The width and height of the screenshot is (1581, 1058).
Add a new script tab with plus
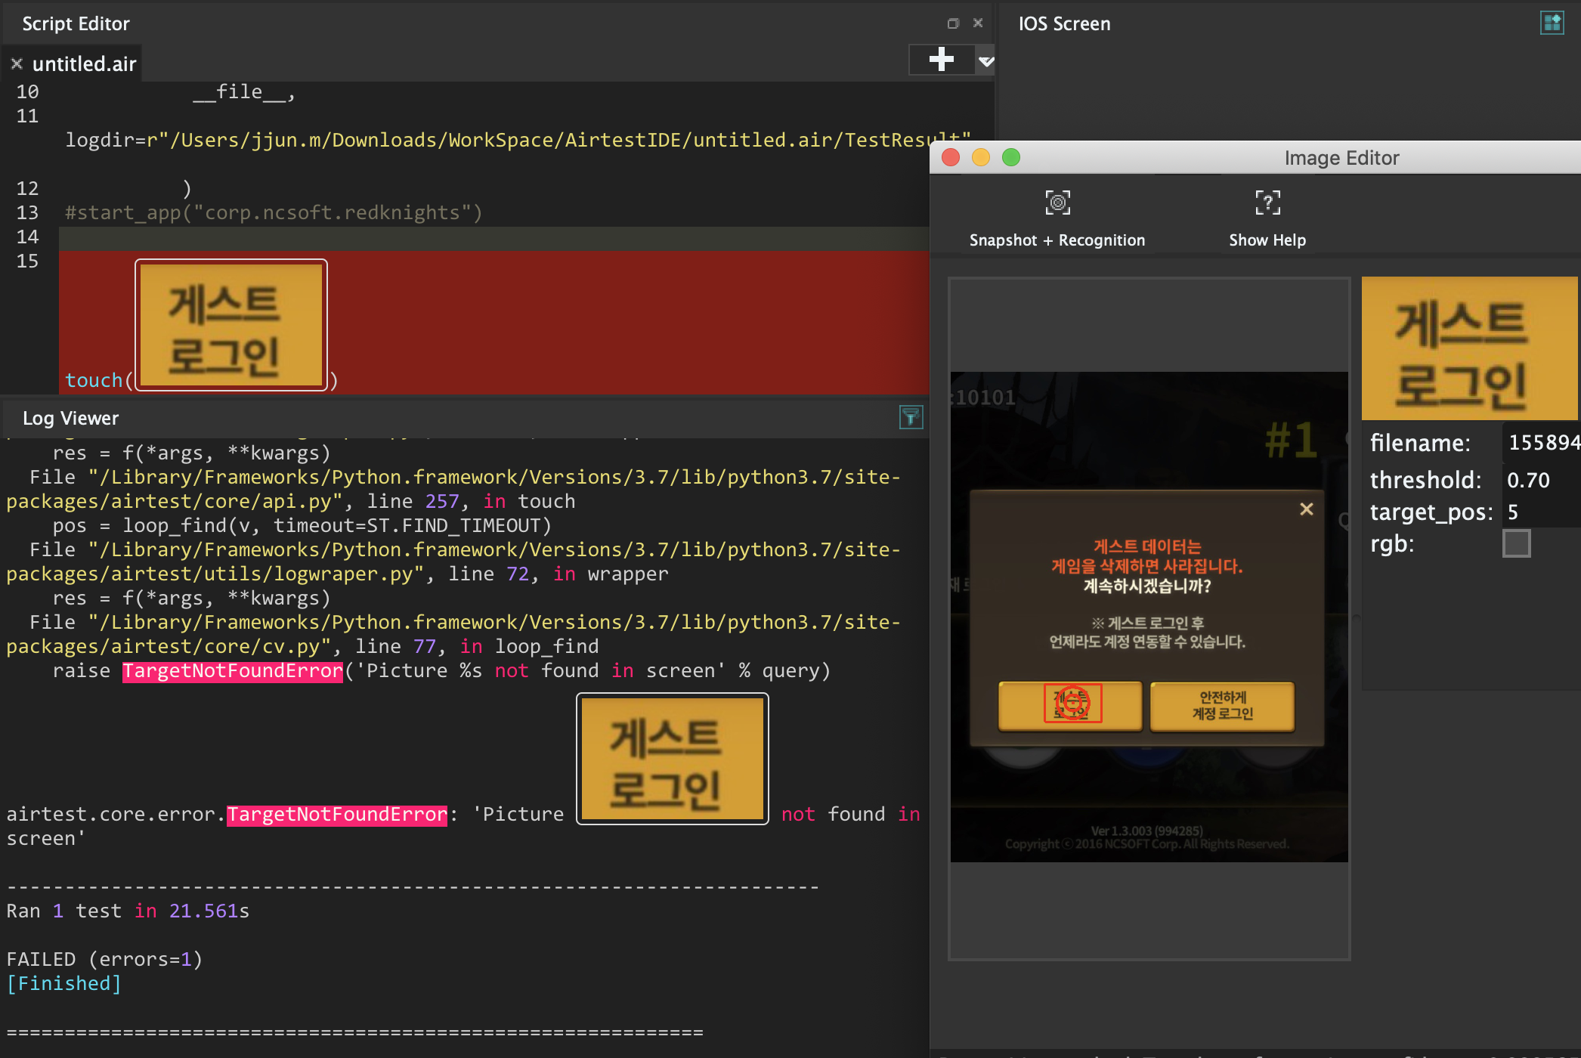coord(941,59)
